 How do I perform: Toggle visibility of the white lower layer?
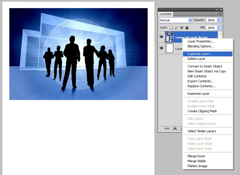point(161,48)
